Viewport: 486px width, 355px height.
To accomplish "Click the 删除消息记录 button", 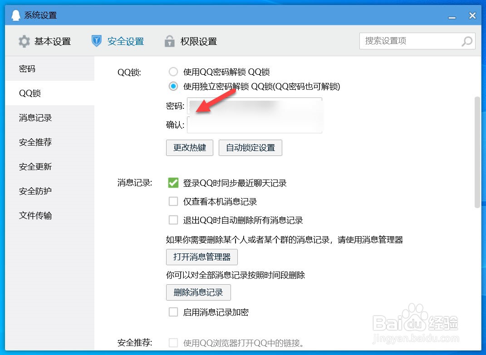I will tap(198, 292).
